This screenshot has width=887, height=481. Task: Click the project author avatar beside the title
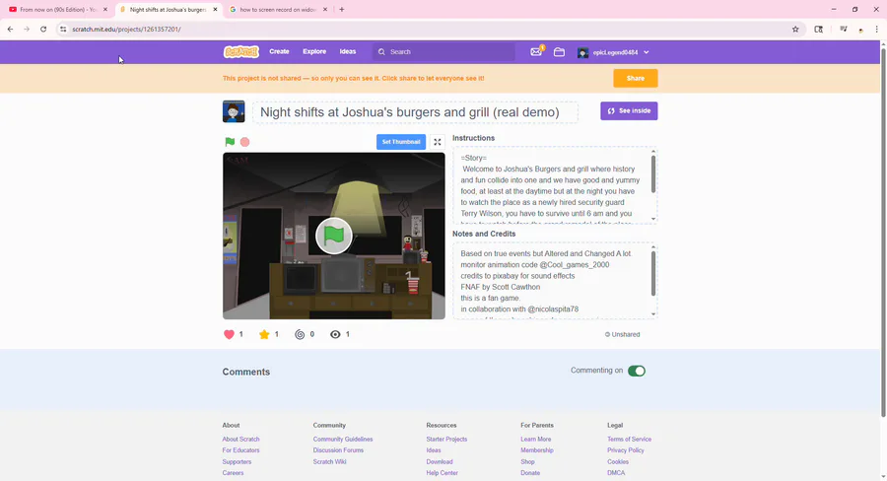pos(234,111)
